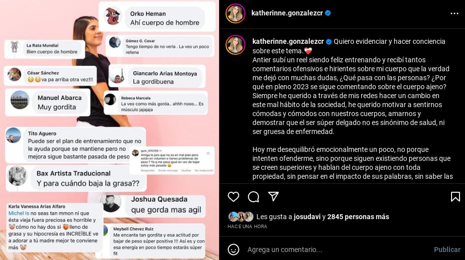465x260 pixels.
Task: Share the post with the paper plane icon
Action: [x=273, y=196]
